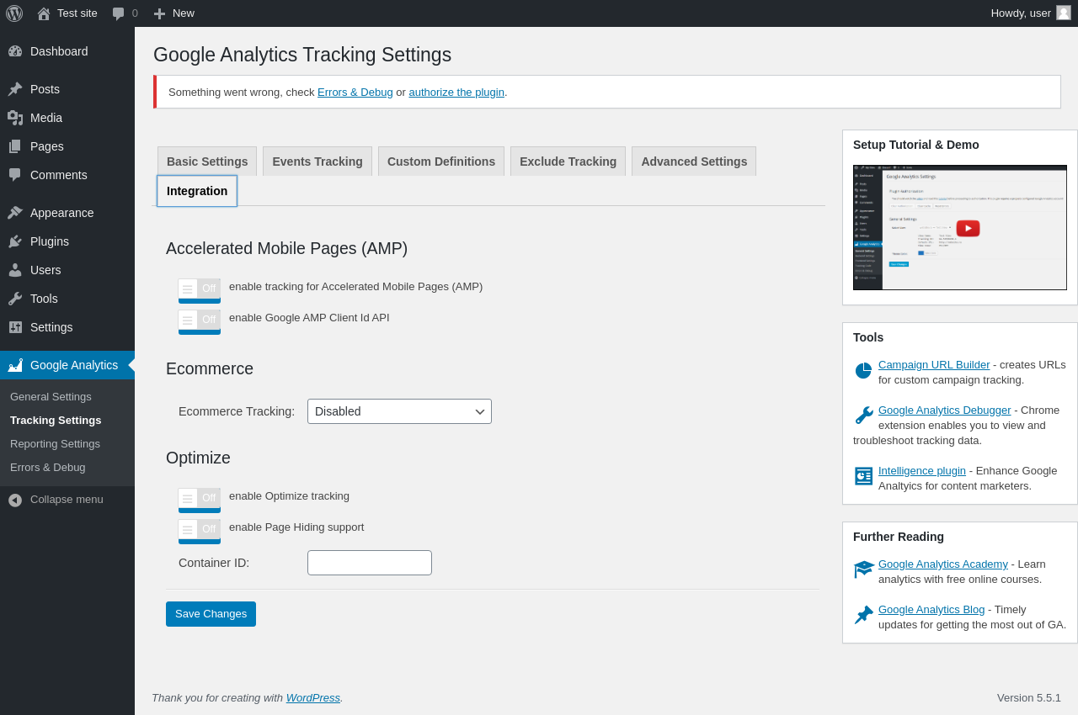
Task: Open General Settings submenu item
Action: pyautogui.click(x=51, y=397)
